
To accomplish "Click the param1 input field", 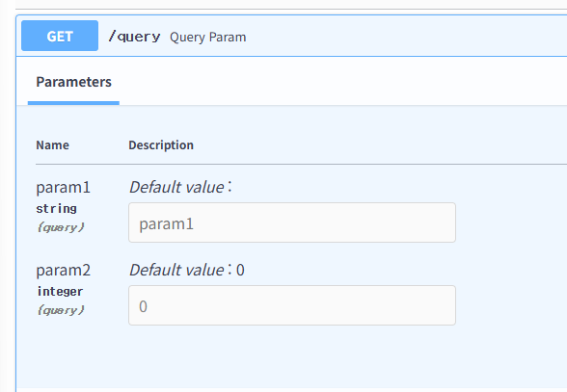I will coord(292,222).
